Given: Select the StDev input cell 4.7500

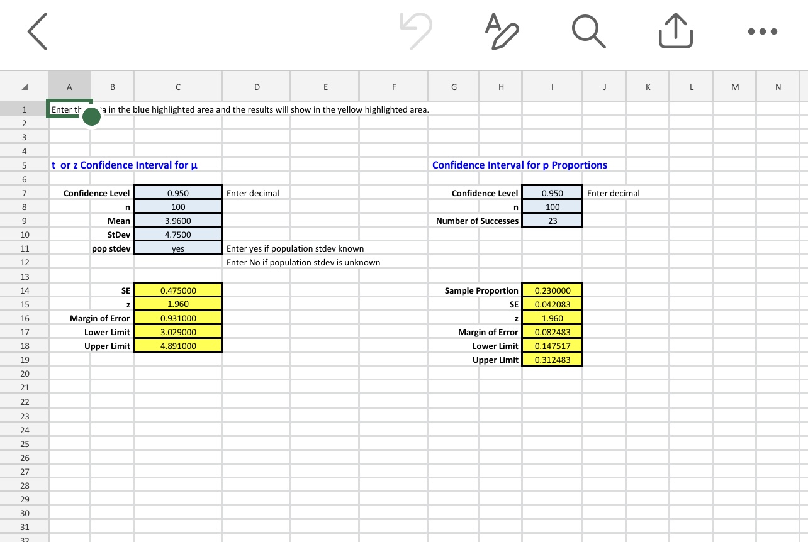Looking at the screenshot, I should [x=178, y=235].
